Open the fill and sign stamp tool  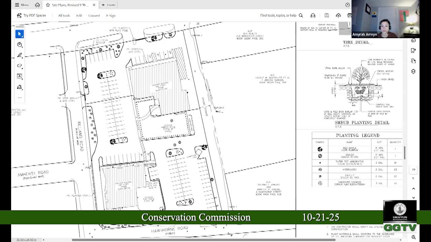click(20, 87)
